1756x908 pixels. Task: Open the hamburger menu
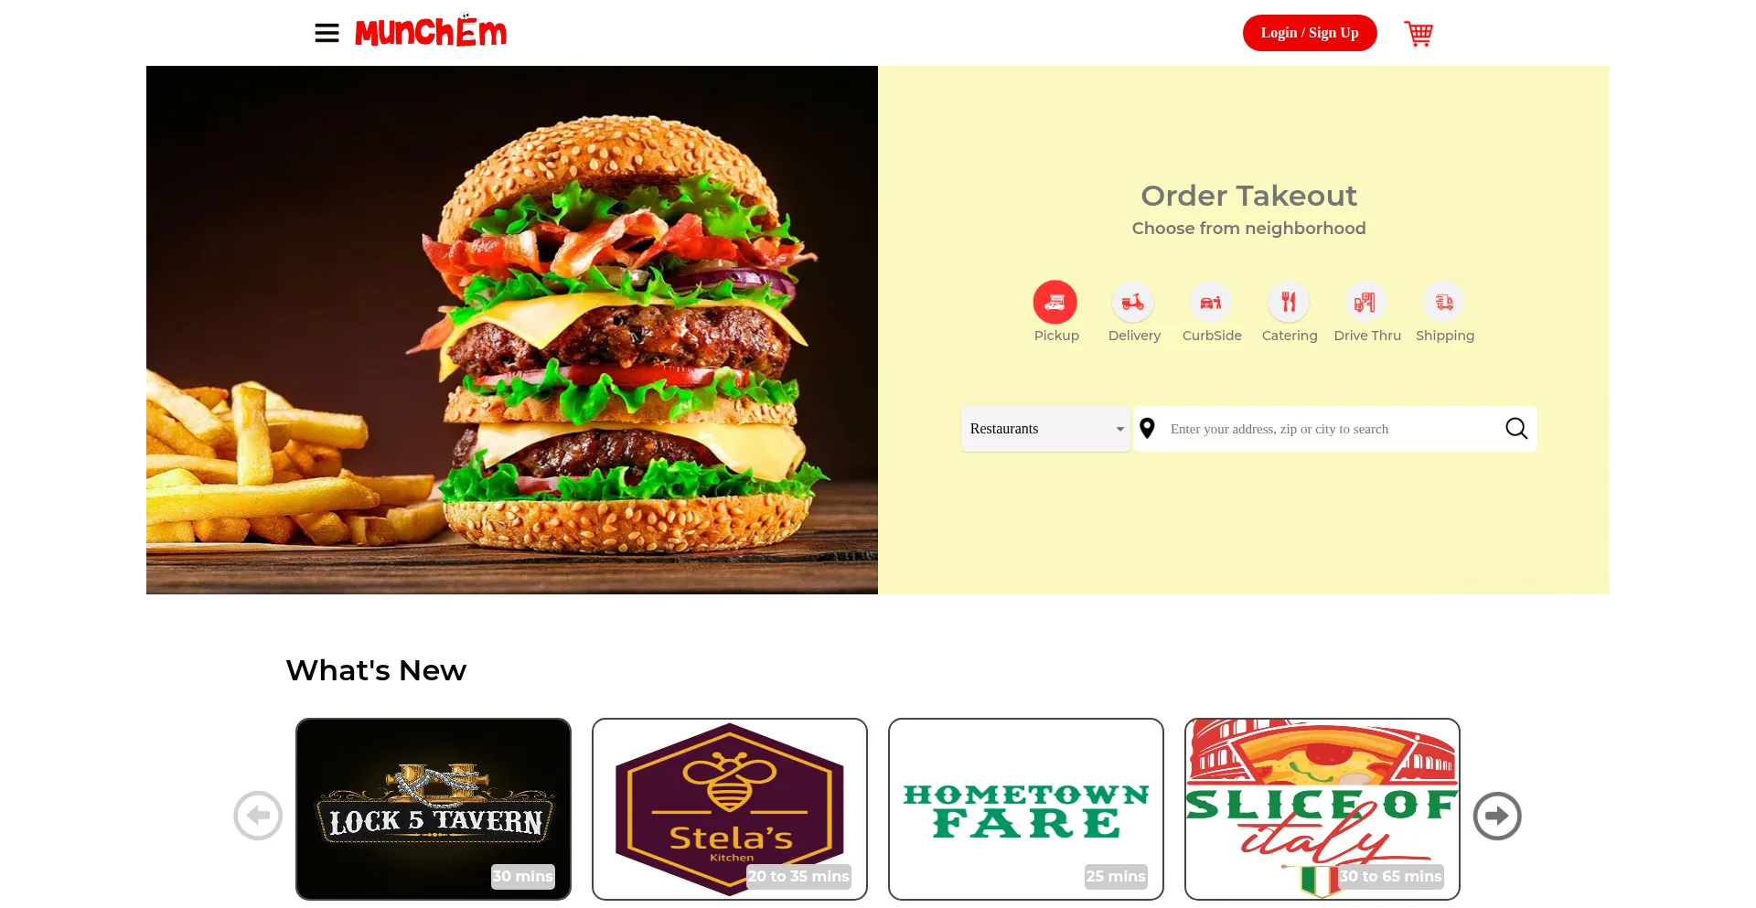pos(327,33)
